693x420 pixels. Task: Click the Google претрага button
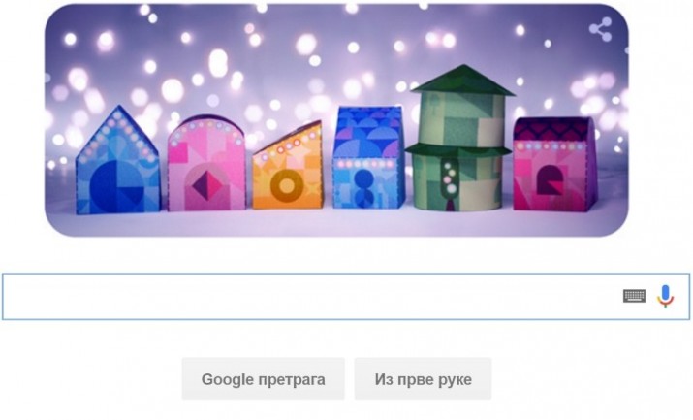(263, 379)
